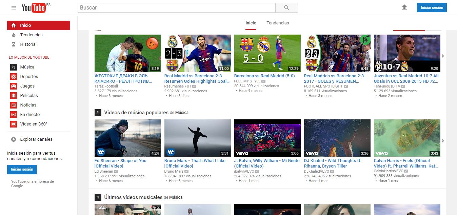Open Calvin Harris - Feels video title

point(406,163)
